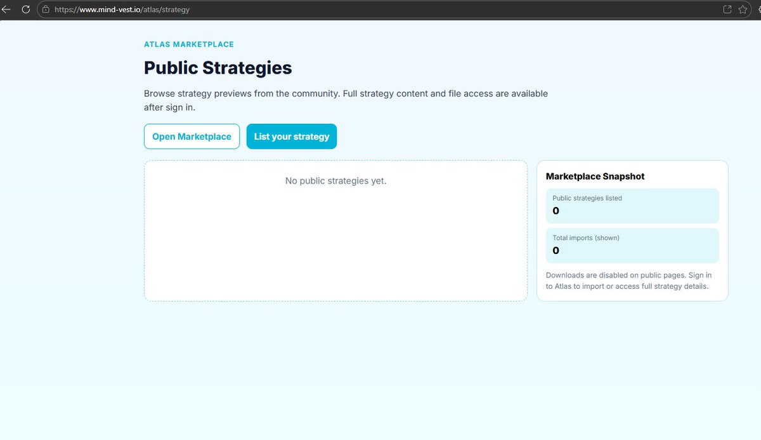Go back using the browser back arrow
The width and height of the screenshot is (761, 440).
coord(6,10)
